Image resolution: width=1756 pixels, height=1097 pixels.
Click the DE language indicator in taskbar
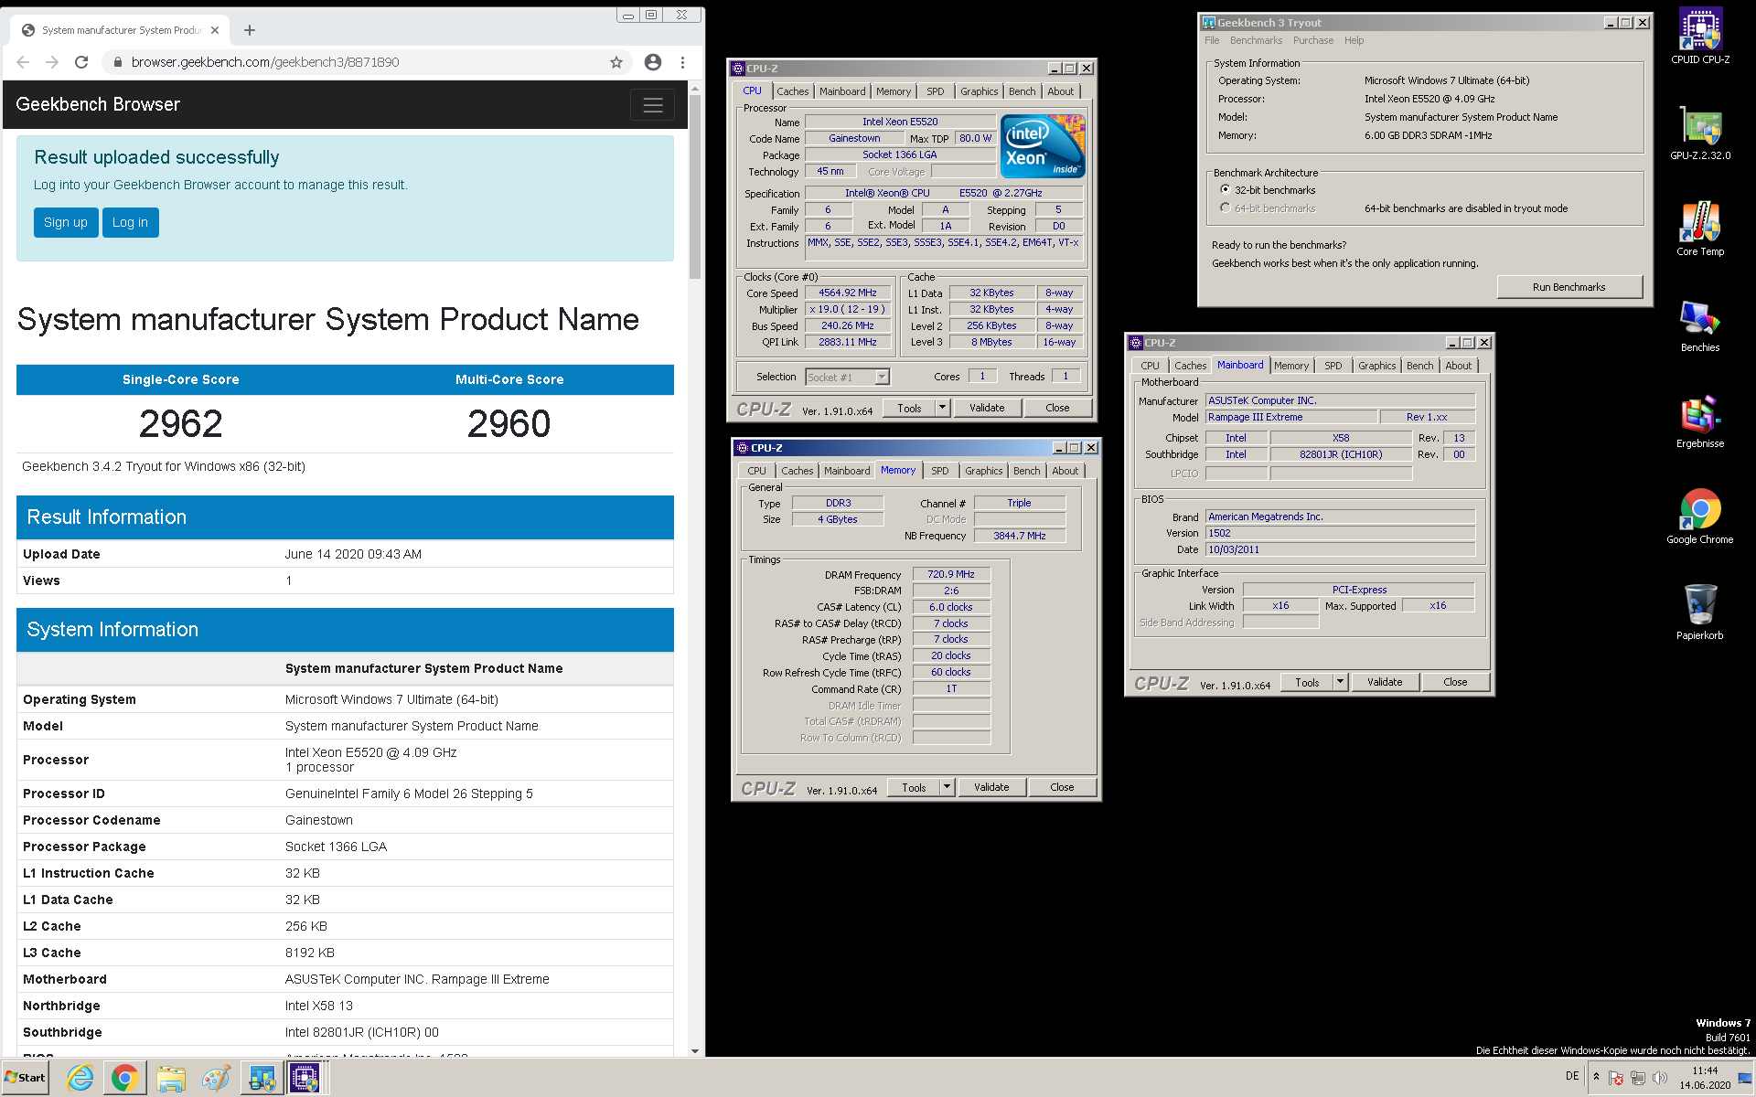coord(1572,1076)
